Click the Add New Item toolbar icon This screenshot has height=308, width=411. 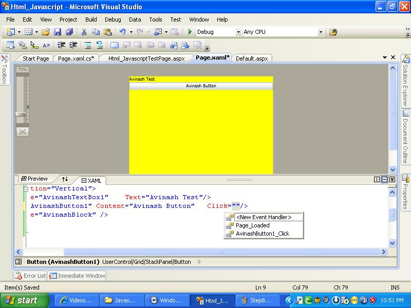coord(28,32)
